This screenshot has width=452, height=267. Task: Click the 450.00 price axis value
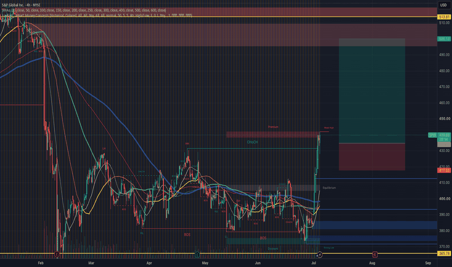(445, 118)
